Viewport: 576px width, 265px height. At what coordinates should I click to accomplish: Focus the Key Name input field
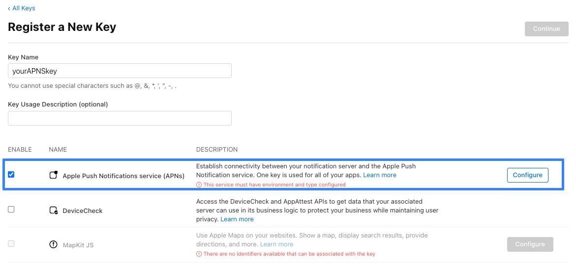[x=120, y=71]
